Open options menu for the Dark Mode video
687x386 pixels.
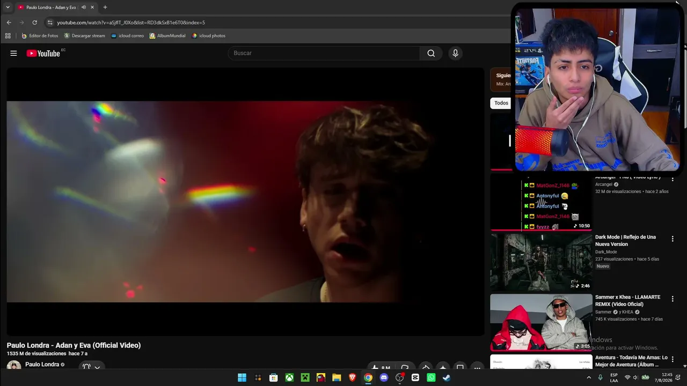click(673, 239)
